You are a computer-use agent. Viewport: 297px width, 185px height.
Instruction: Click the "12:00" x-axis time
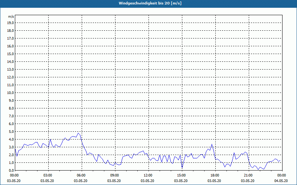[148, 175]
